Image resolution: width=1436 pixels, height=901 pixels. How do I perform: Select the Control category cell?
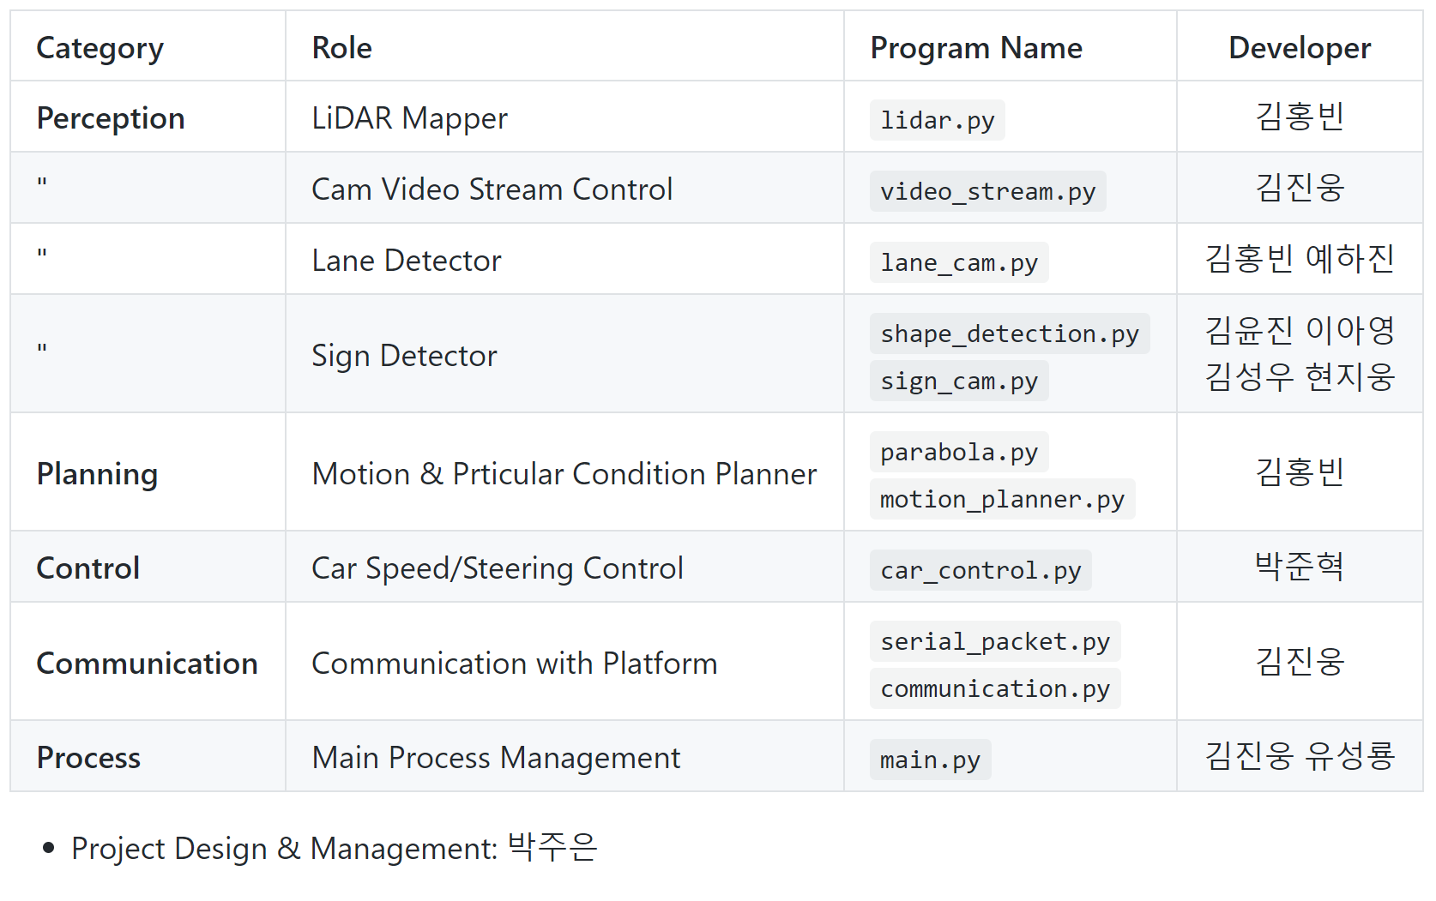(148, 567)
